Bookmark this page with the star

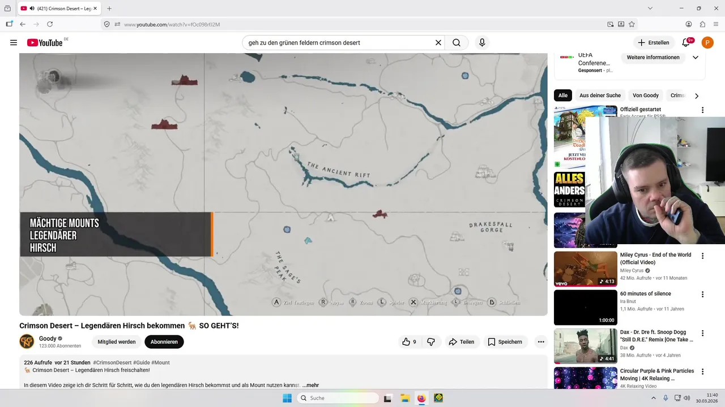tap(632, 24)
